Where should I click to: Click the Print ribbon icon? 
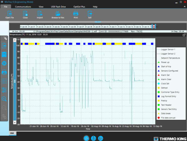[75, 13]
